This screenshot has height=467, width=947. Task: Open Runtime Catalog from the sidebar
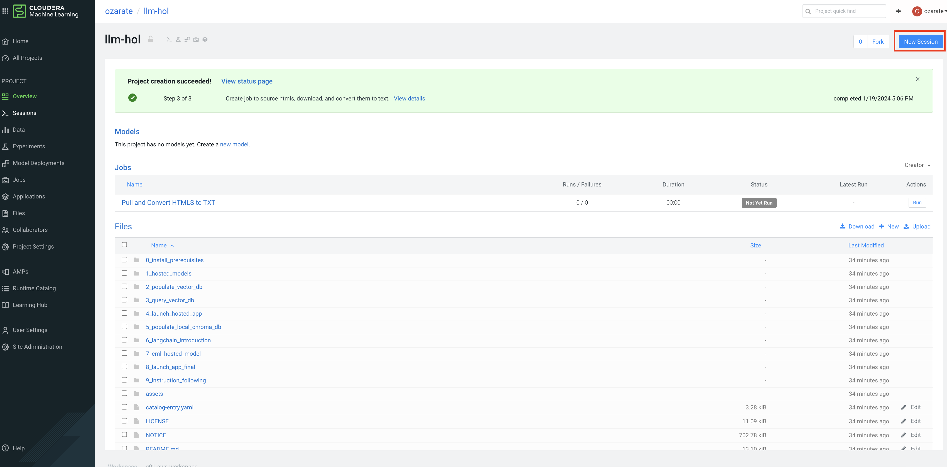[34, 288]
